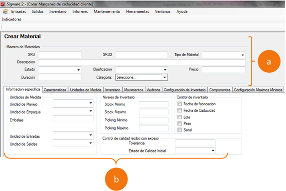286x191 pixels.
Task: Switch to the Unidades de Medida tab
Action: click(86, 90)
